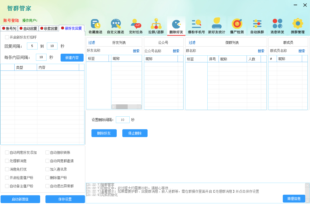Click the 新建内容 button
This screenshot has height=207, width=310.
[72, 58]
